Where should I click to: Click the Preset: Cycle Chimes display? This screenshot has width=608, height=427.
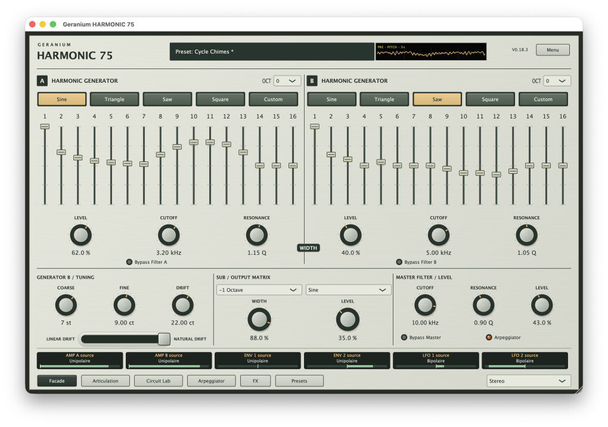tap(272, 52)
